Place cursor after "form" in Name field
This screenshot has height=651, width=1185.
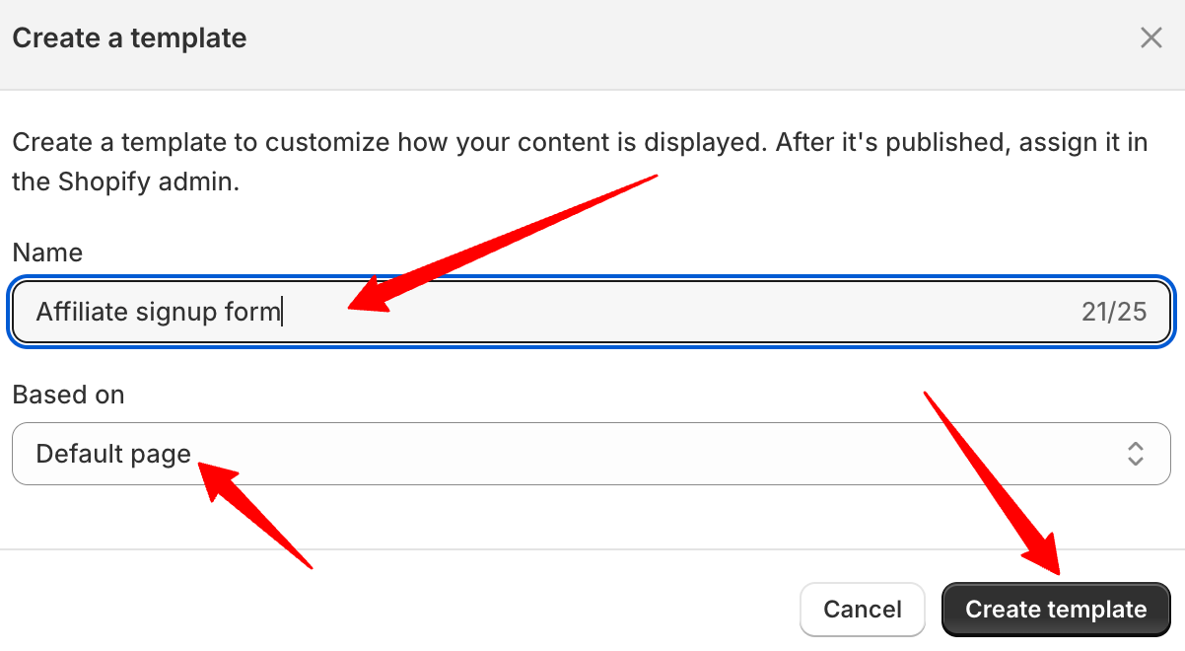tap(282, 313)
